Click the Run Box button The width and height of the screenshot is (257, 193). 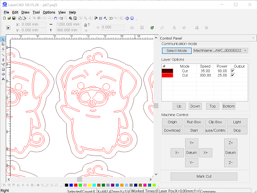point(194,122)
